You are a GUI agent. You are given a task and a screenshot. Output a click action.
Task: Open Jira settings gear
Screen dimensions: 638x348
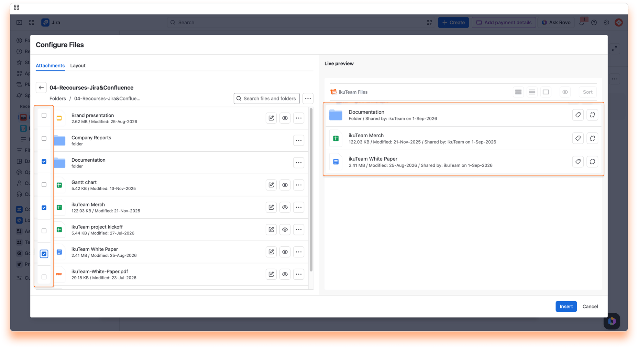click(606, 23)
